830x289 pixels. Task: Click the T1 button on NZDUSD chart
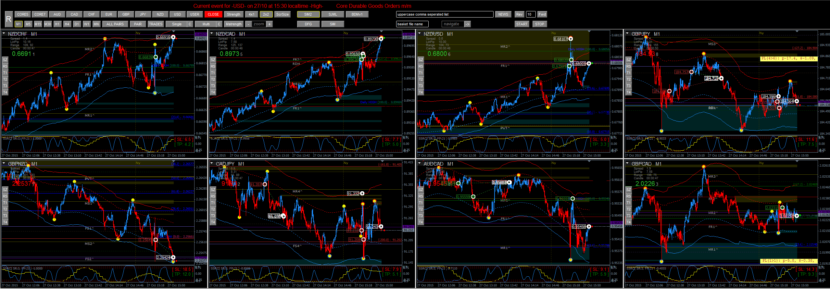coord(421,73)
